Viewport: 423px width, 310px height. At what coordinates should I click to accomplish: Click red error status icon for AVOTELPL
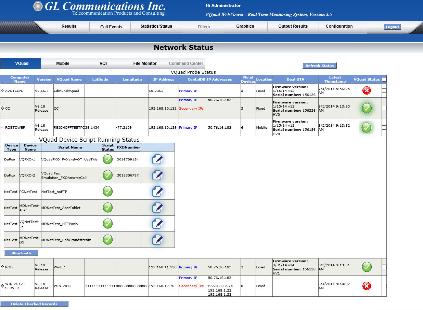(x=367, y=90)
